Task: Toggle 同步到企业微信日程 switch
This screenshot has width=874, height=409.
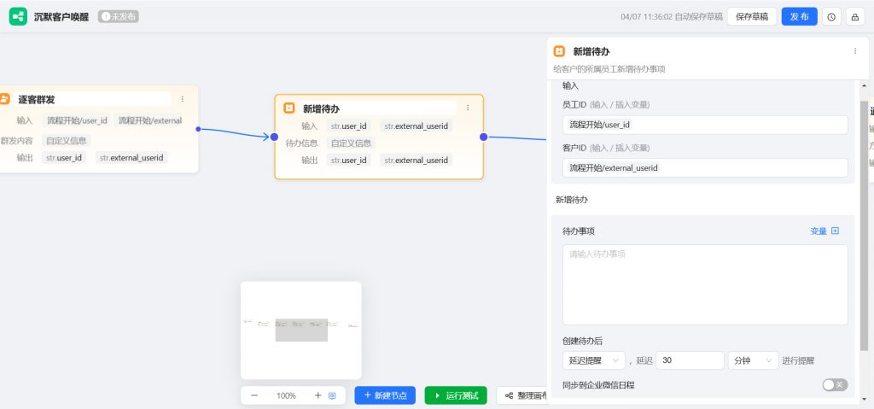Action: tap(835, 385)
